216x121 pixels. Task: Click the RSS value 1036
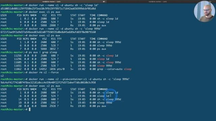53,69
